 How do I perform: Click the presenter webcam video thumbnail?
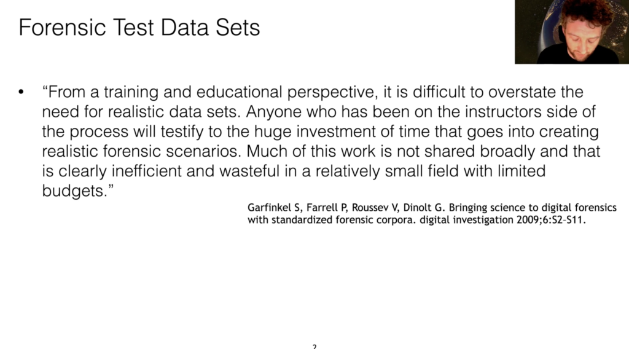[571, 31]
